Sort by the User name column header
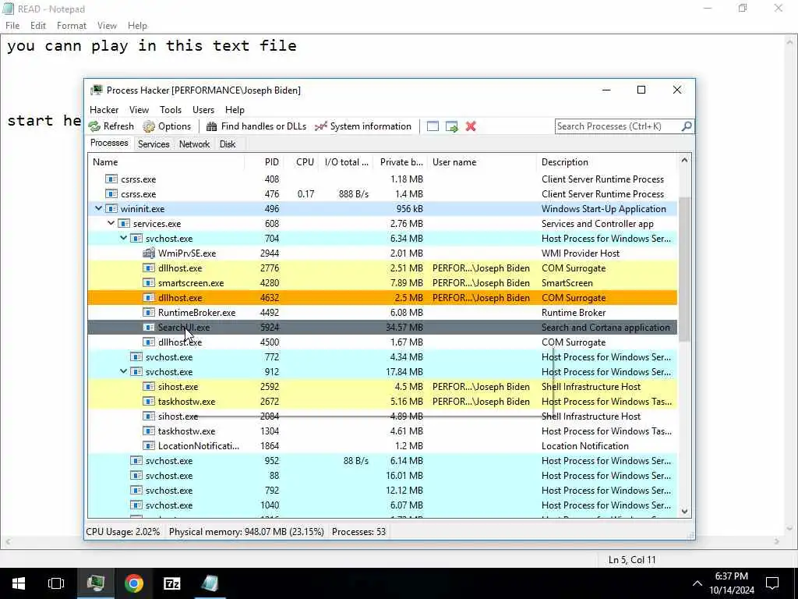This screenshot has width=798, height=599. pos(482,162)
